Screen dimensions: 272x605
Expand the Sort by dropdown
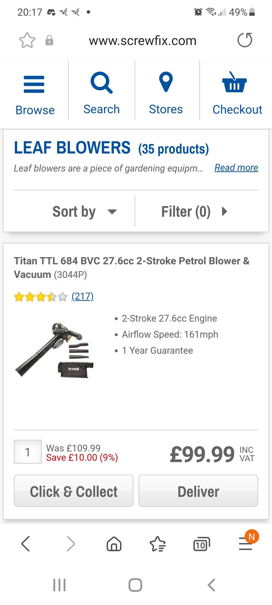(x=84, y=211)
